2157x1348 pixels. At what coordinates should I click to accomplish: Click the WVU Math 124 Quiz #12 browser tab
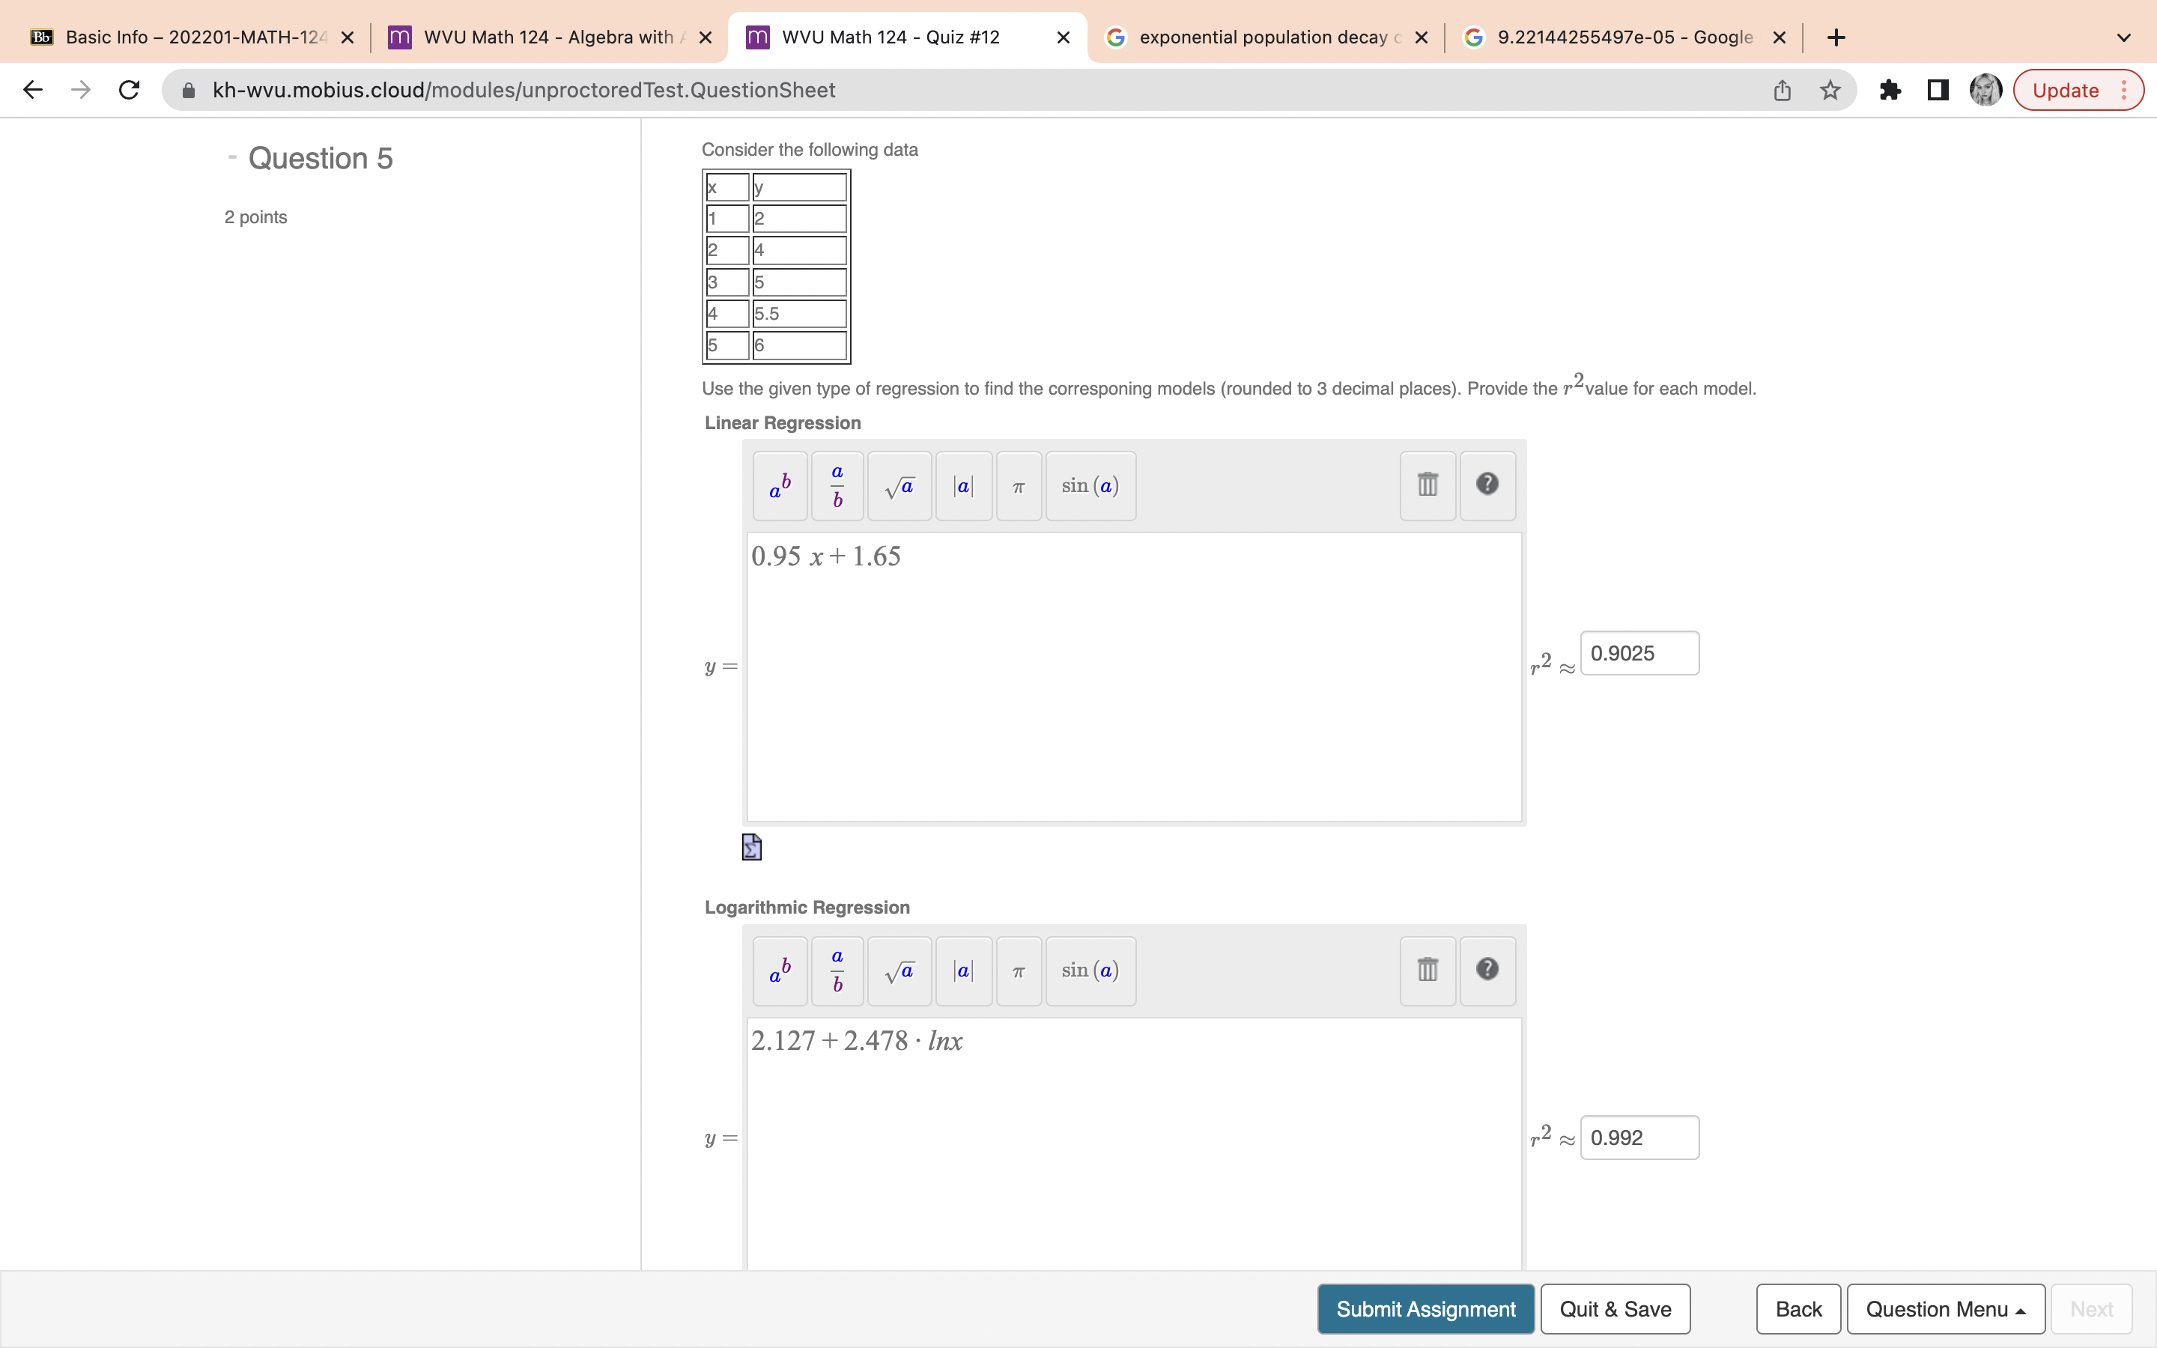908,36
